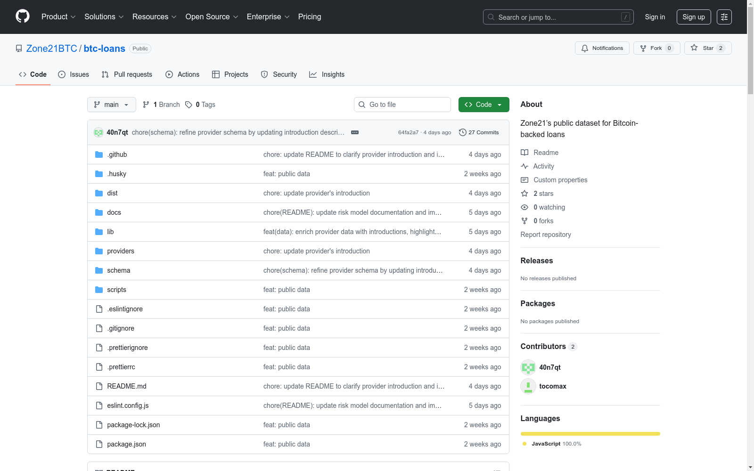This screenshot has width=754, height=471.
Task: Open the .gitignore file
Action: (x=121, y=328)
